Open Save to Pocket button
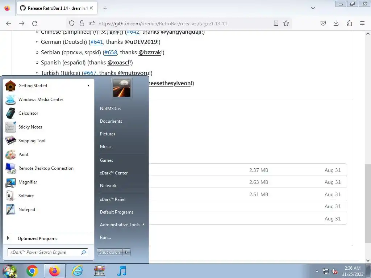Viewport: 371px width, 278px height. click(323, 24)
